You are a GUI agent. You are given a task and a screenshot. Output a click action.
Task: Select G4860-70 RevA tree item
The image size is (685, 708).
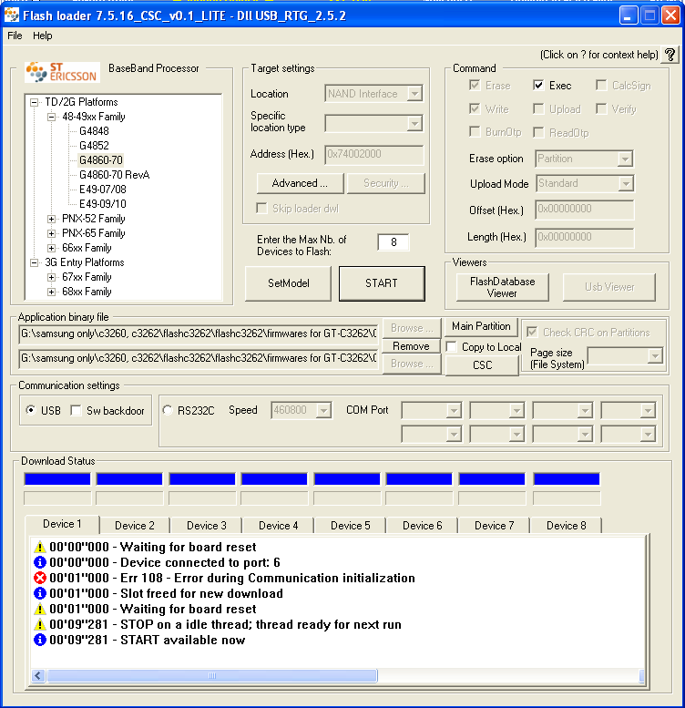click(x=114, y=175)
